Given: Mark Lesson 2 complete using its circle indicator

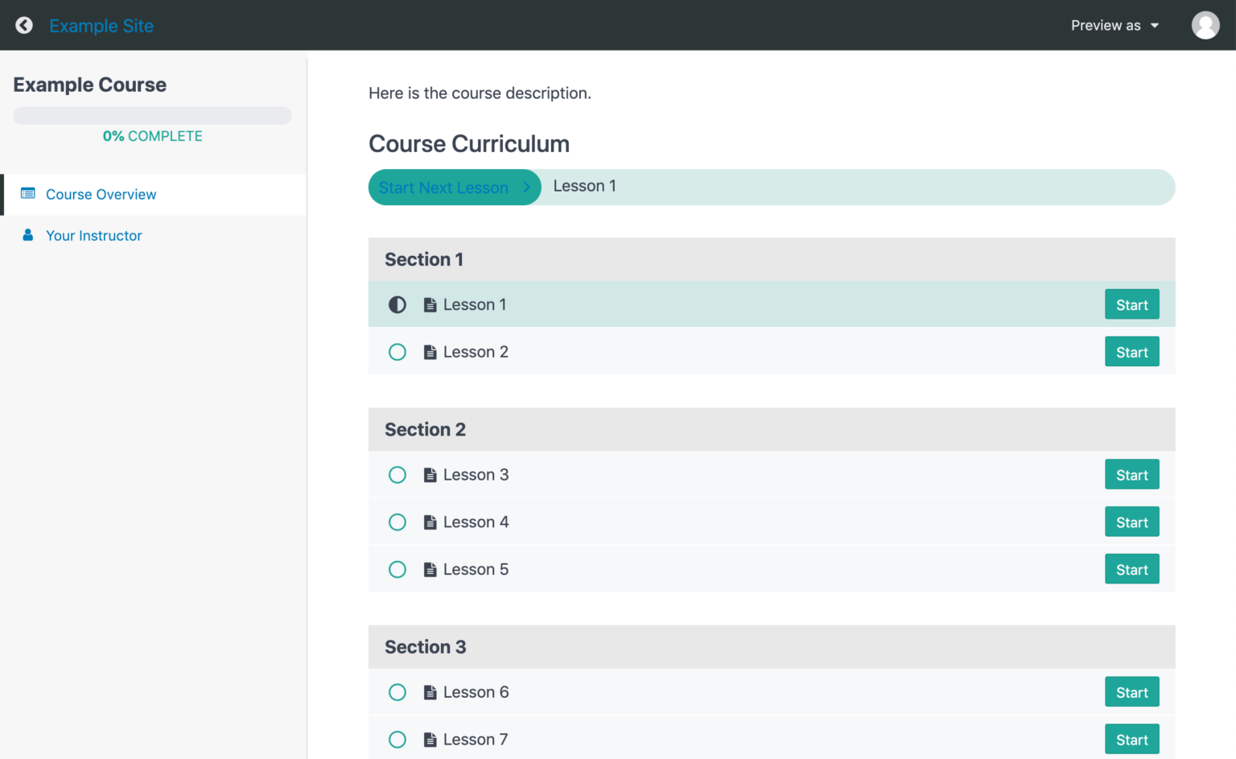Looking at the screenshot, I should 398,352.
